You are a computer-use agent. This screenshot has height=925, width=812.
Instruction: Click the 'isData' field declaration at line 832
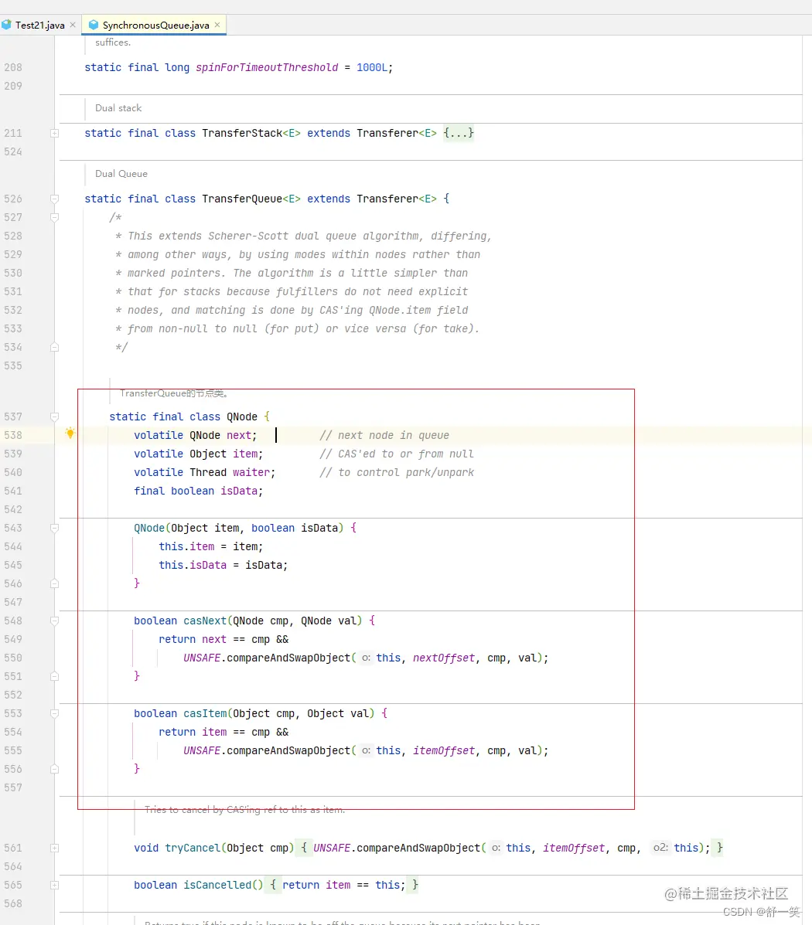239,491
